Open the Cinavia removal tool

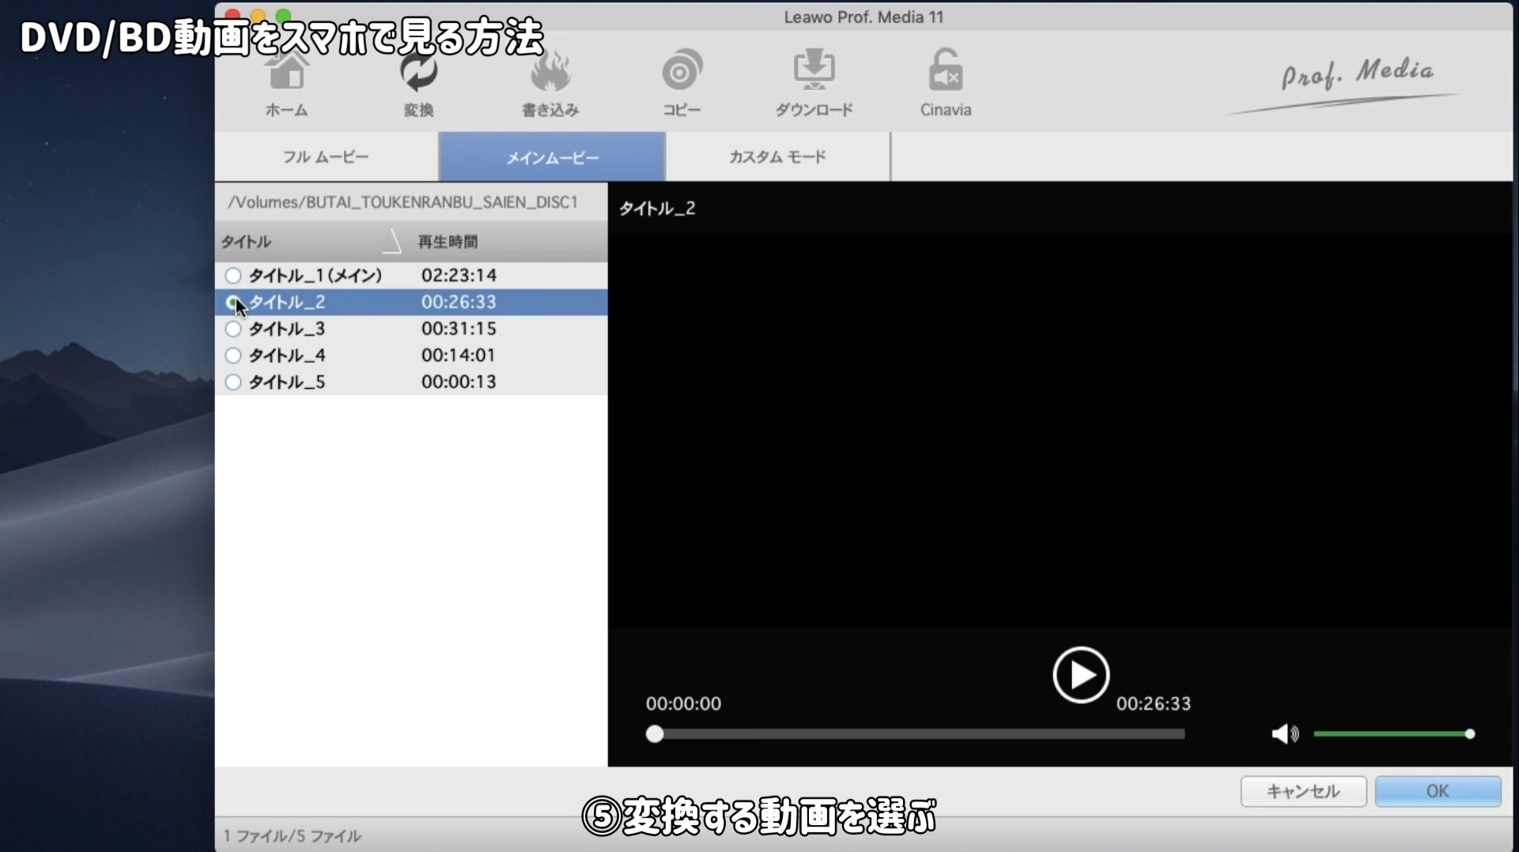click(945, 84)
